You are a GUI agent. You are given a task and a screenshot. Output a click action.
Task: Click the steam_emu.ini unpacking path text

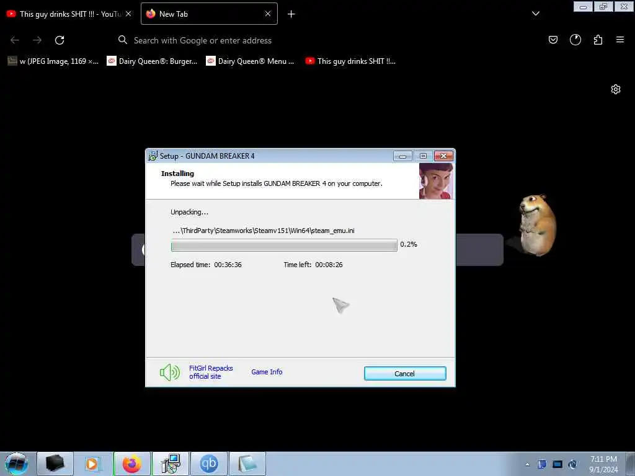click(263, 231)
